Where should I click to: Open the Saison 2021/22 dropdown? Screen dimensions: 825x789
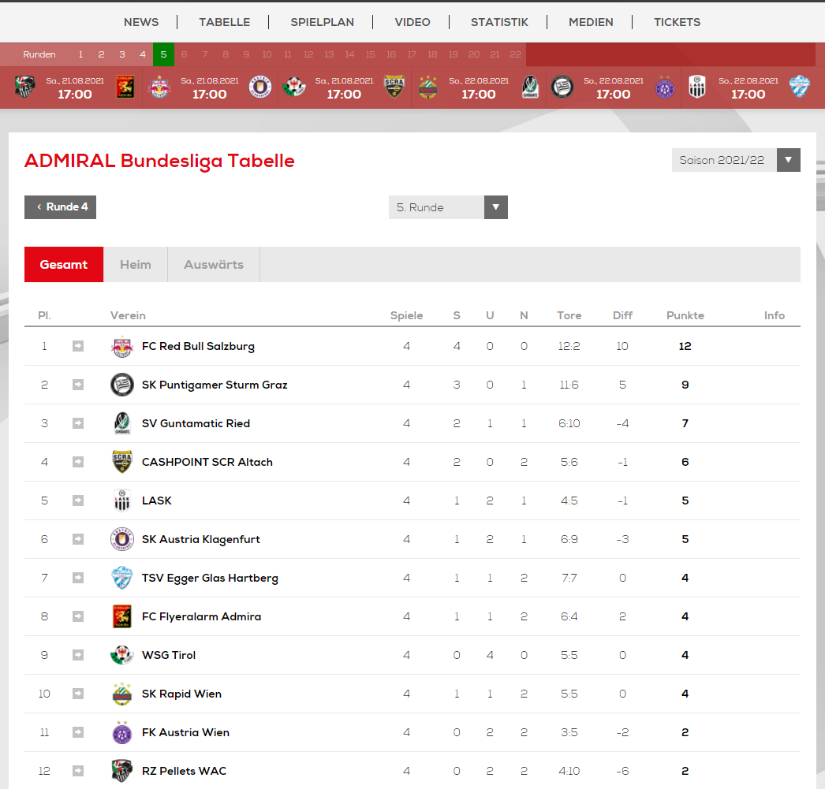pyautogui.click(x=736, y=160)
